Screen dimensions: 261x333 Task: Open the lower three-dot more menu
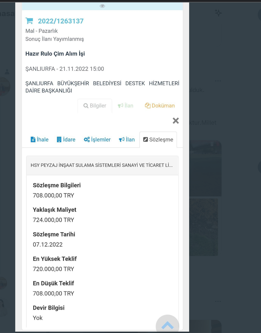(x=218, y=302)
